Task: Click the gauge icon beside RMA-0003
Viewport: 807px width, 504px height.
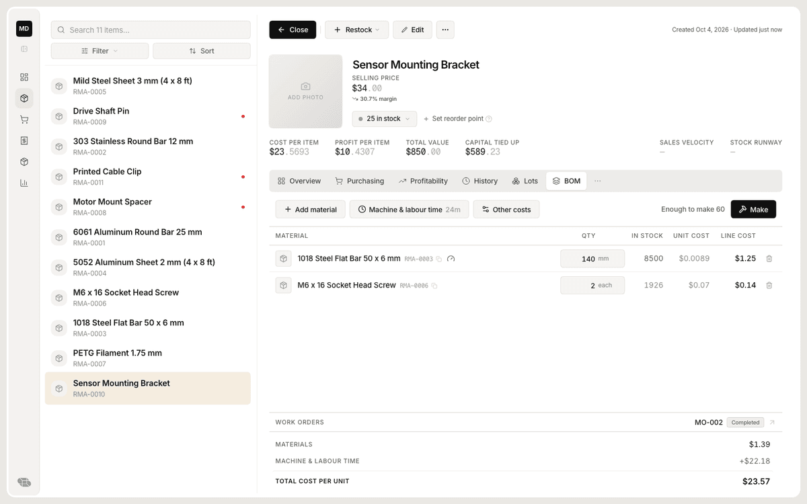Action: click(x=451, y=259)
